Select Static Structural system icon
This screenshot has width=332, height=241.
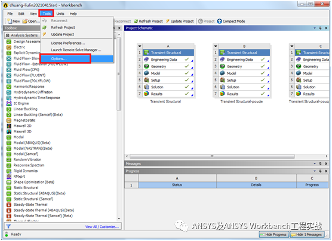[x=9, y=188]
